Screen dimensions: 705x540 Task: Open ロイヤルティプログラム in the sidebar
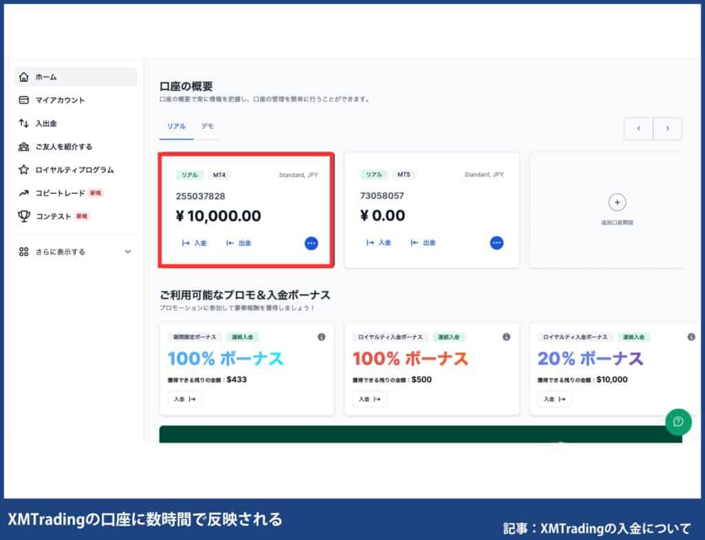[74, 169]
